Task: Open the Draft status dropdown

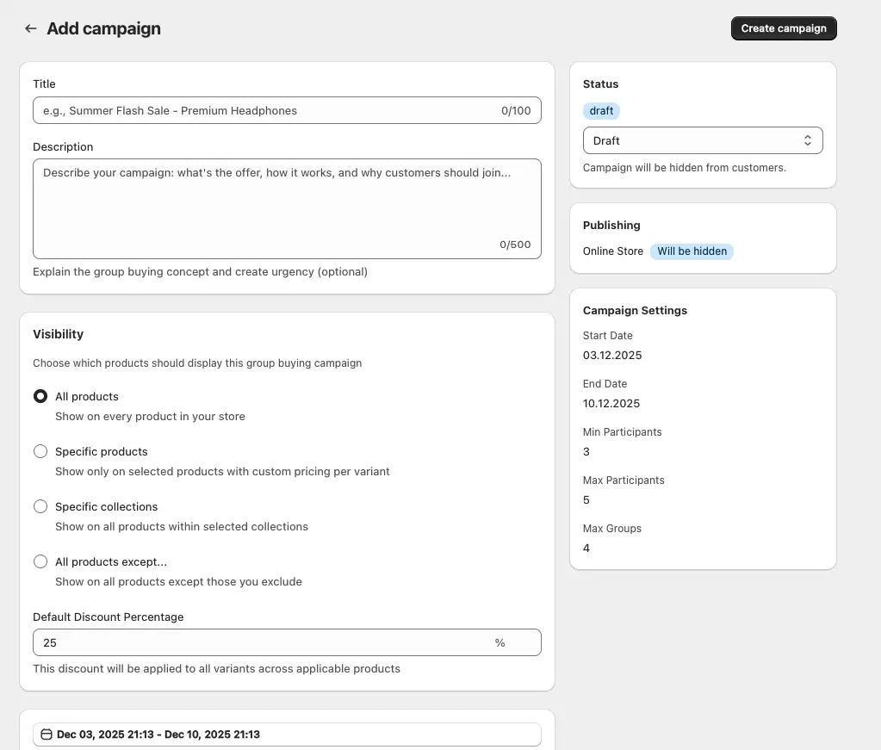Action: (x=703, y=139)
